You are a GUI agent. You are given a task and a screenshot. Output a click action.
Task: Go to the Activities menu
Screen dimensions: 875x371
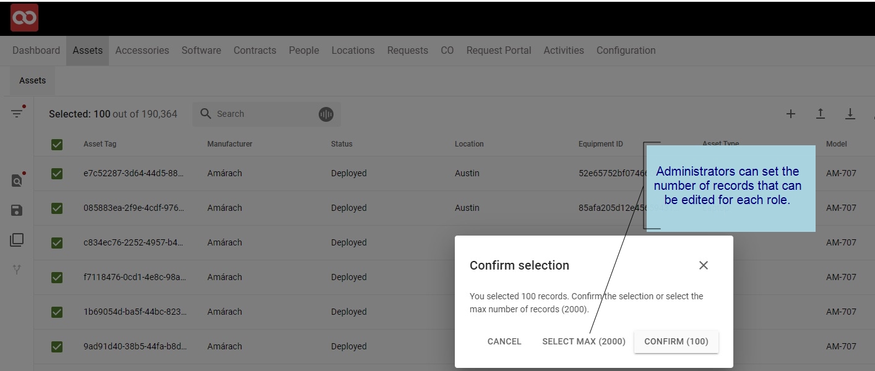click(564, 51)
